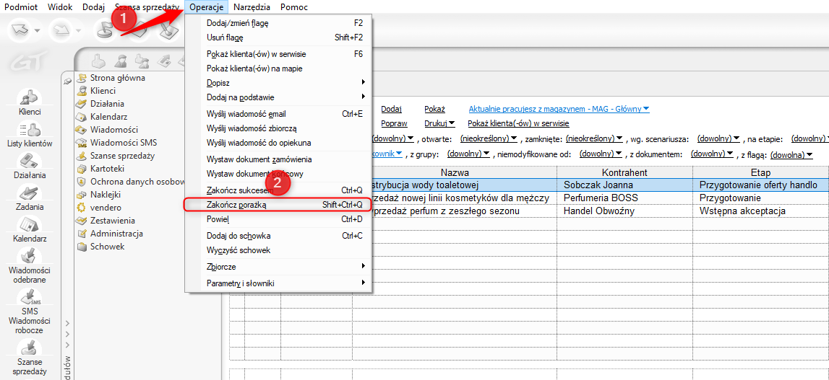Image resolution: width=829 pixels, height=380 pixels.
Task: Expand the Zbiorcze submenu
Action: (x=279, y=266)
